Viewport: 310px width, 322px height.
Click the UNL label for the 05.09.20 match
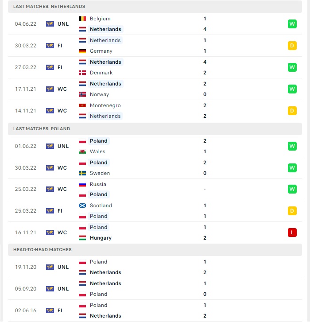coord(63,289)
